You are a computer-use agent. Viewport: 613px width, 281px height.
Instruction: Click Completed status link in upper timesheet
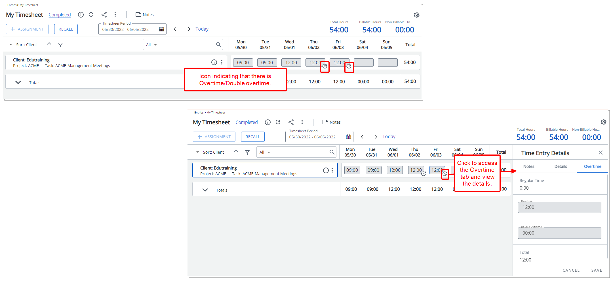[60, 15]
